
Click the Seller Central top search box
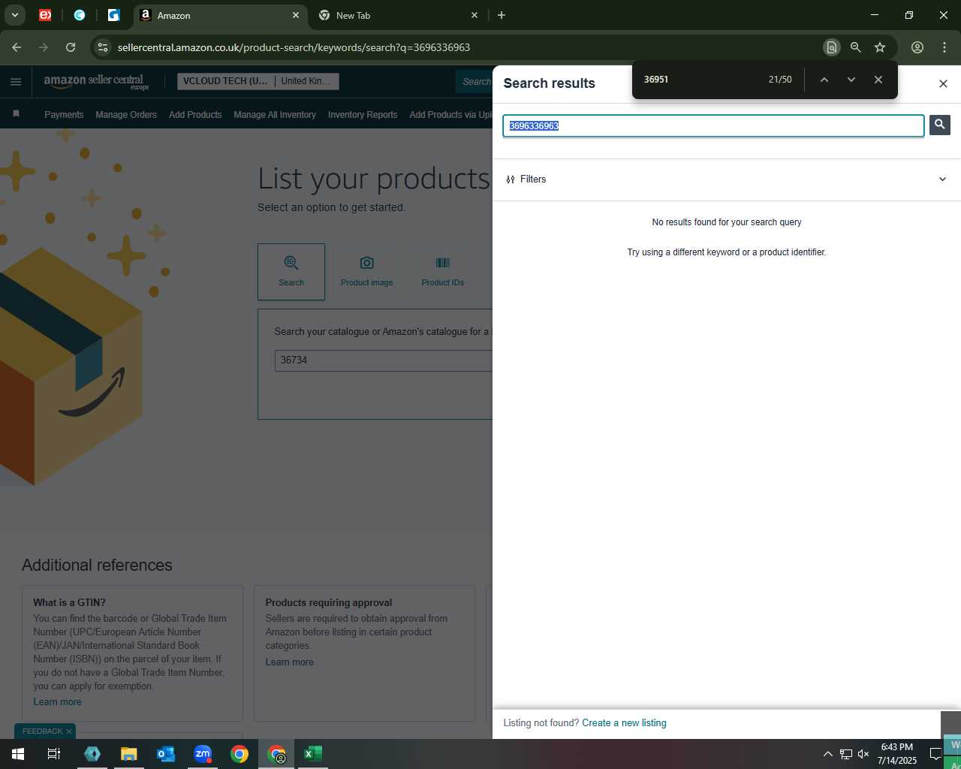coord(474,82)
